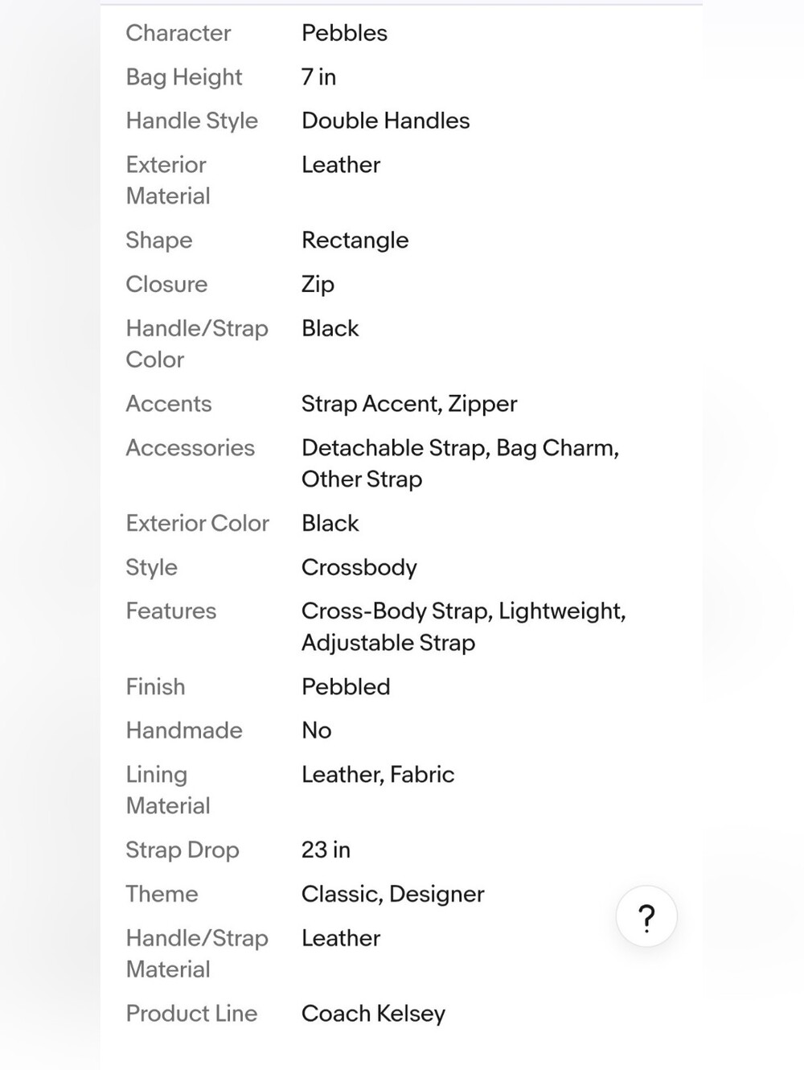This screenshot has width=804, height=1070.
Task: Select the Features value text
Action: [x=463, y=627]
